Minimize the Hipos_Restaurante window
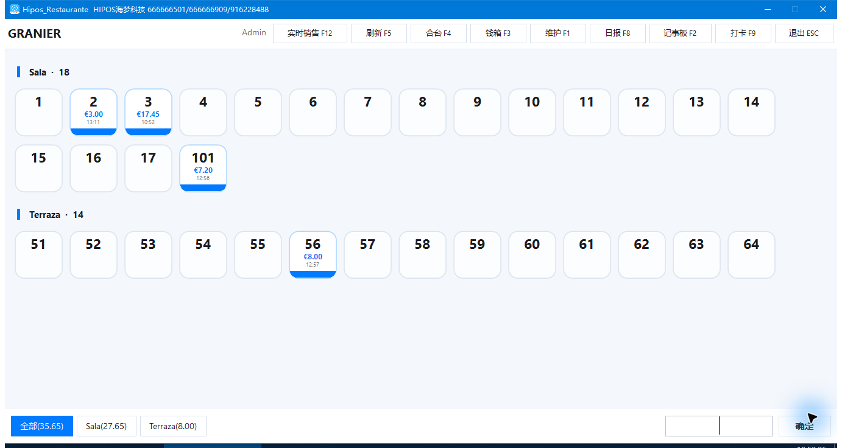This screenshot has width=842, height=448. [x=768, y=9]
